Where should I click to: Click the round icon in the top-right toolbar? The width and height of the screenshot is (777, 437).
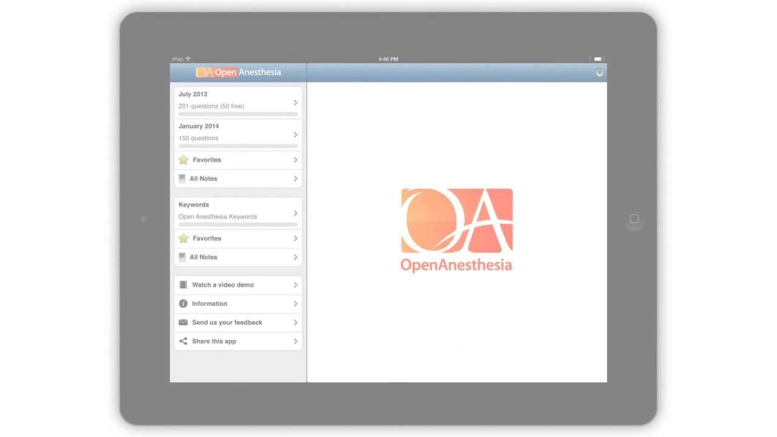coord(599,73)
